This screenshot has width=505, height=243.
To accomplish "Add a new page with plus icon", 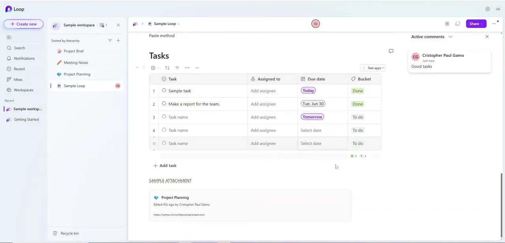I will [x=118, y=41].
